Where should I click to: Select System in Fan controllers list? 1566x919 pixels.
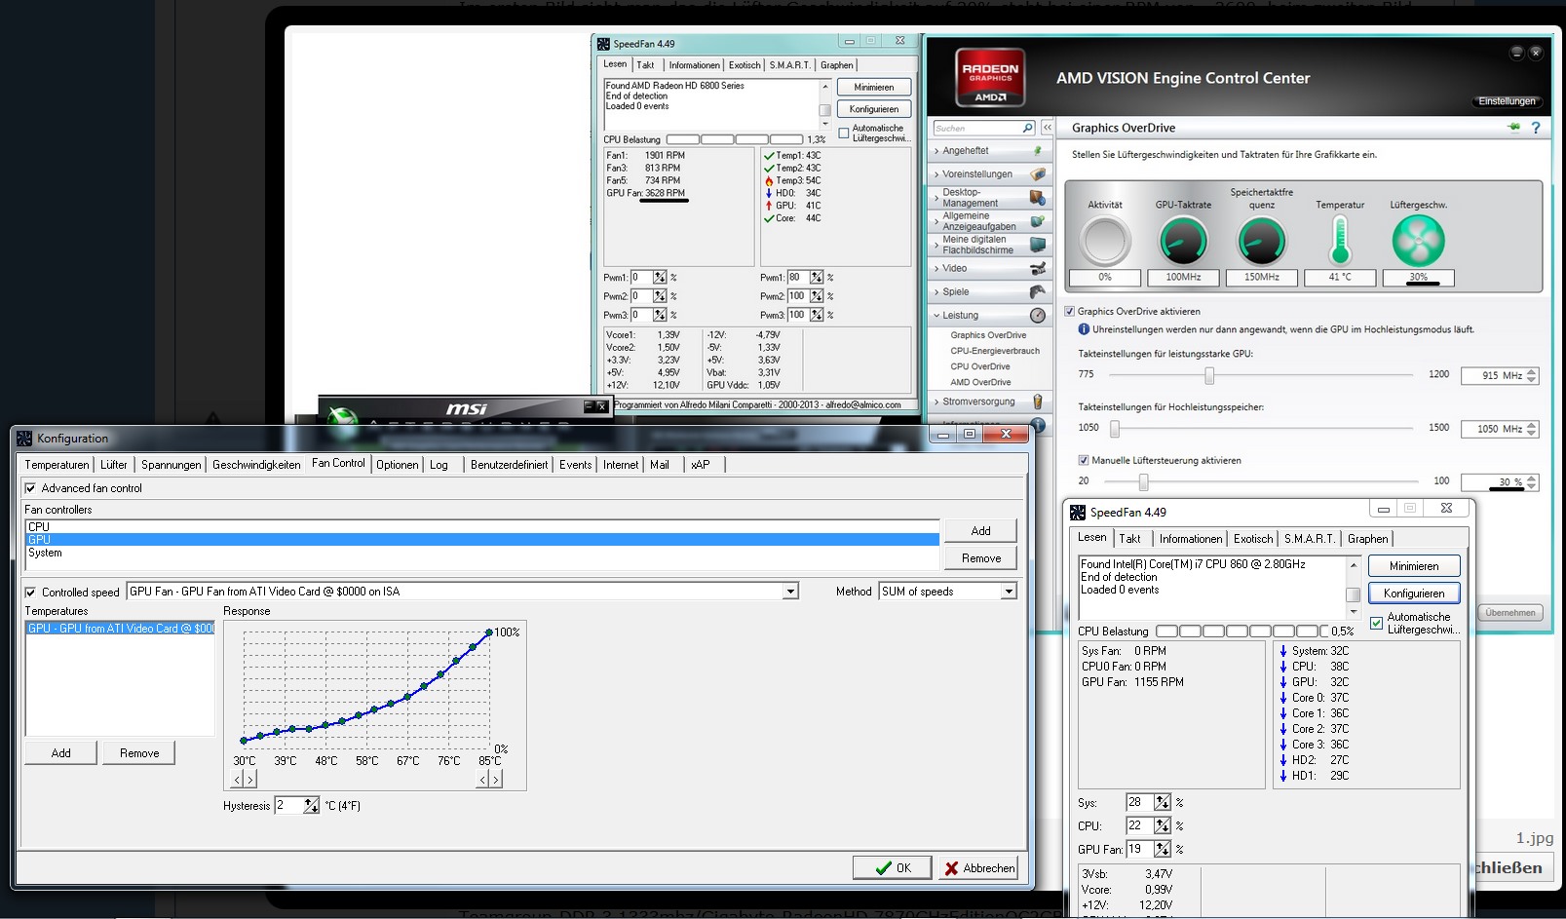point(481,553)
